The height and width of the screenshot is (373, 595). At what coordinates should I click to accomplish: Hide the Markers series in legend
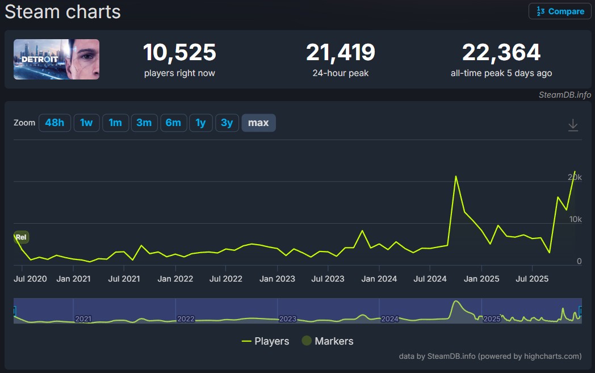coord(328,341)
